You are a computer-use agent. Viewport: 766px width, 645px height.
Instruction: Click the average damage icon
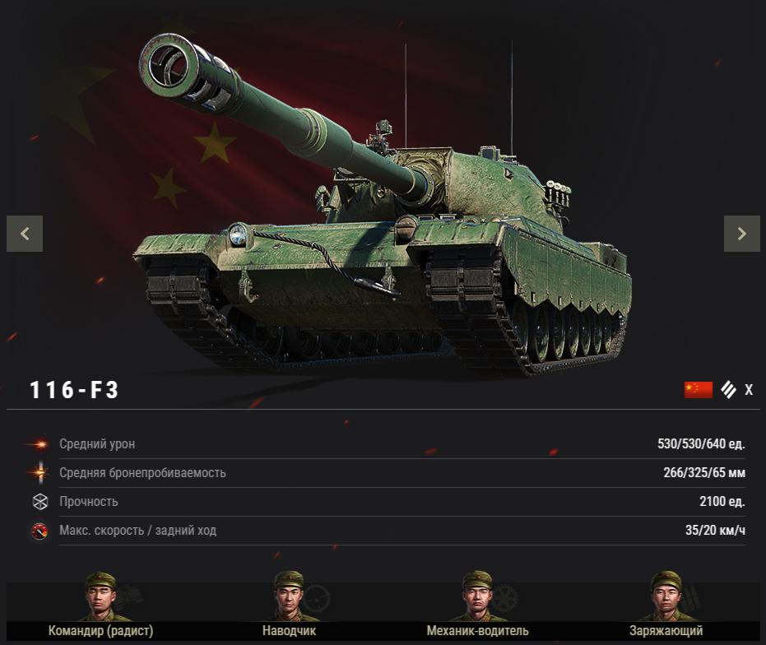coord(39,444)
